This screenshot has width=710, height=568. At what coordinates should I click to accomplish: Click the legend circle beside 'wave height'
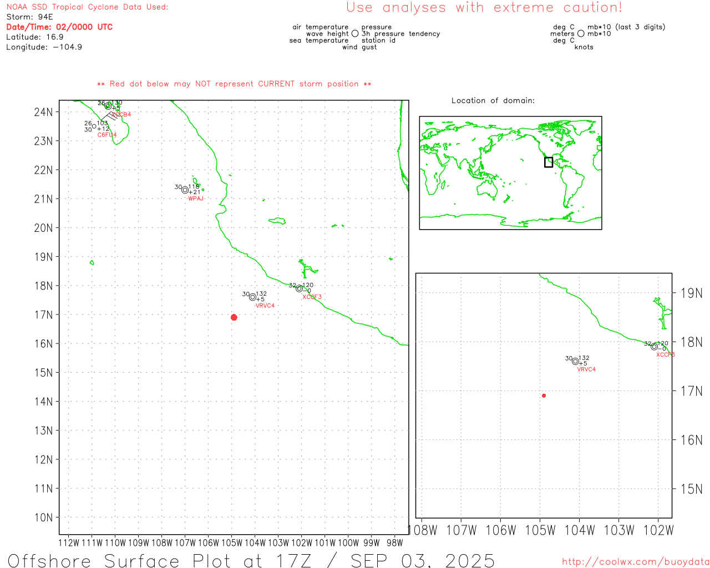coord(355,33)
